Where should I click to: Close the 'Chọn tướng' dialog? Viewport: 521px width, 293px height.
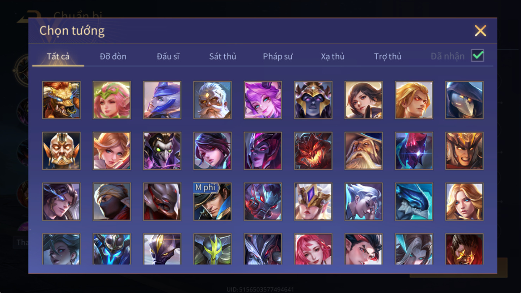point(480,31)
